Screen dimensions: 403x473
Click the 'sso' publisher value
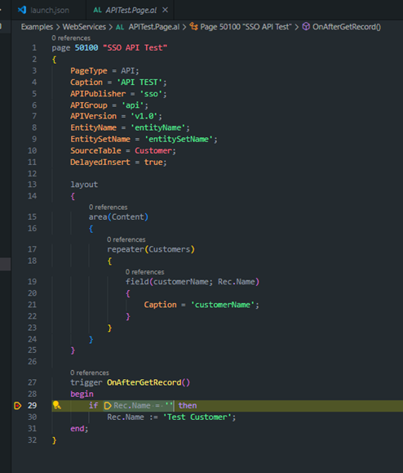(x=151, y=93)
